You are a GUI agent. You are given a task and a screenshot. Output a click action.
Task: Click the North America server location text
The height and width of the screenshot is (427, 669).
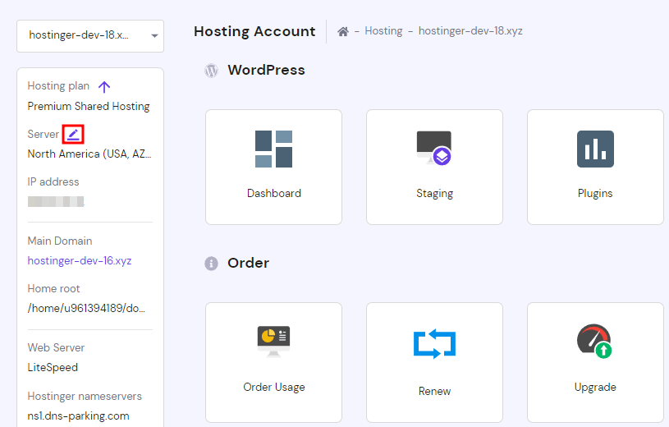[x=89, y=154]
